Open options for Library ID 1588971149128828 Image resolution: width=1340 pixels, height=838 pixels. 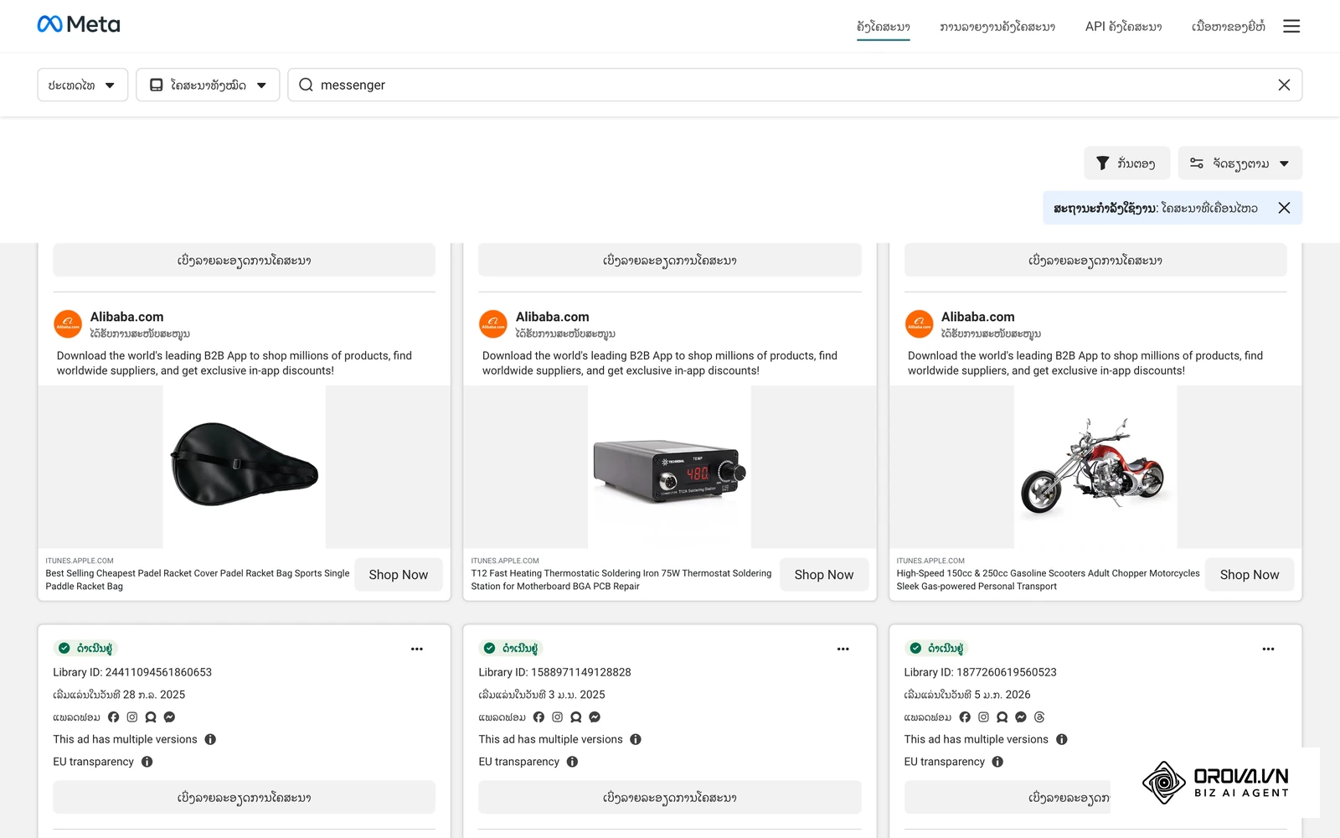843,649
